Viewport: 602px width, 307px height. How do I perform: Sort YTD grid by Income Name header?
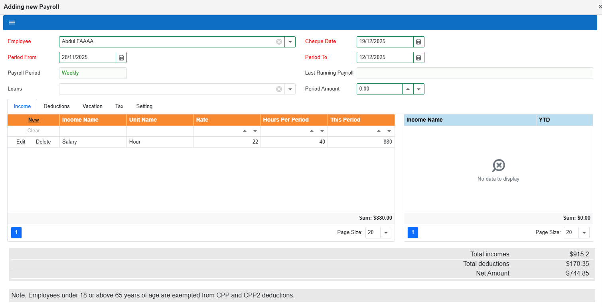(x=470, y=120)
